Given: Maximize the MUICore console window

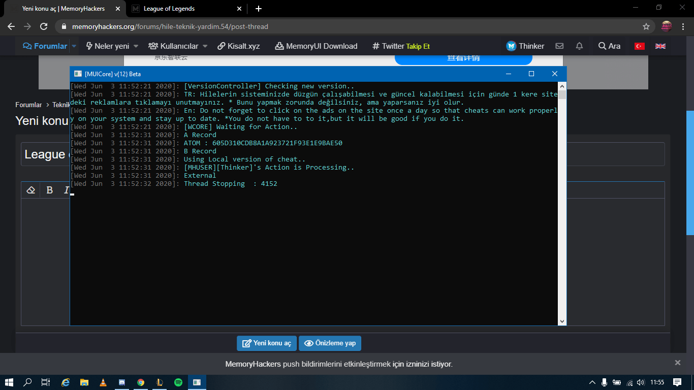Looking at the screenshot, I should 531,74.
